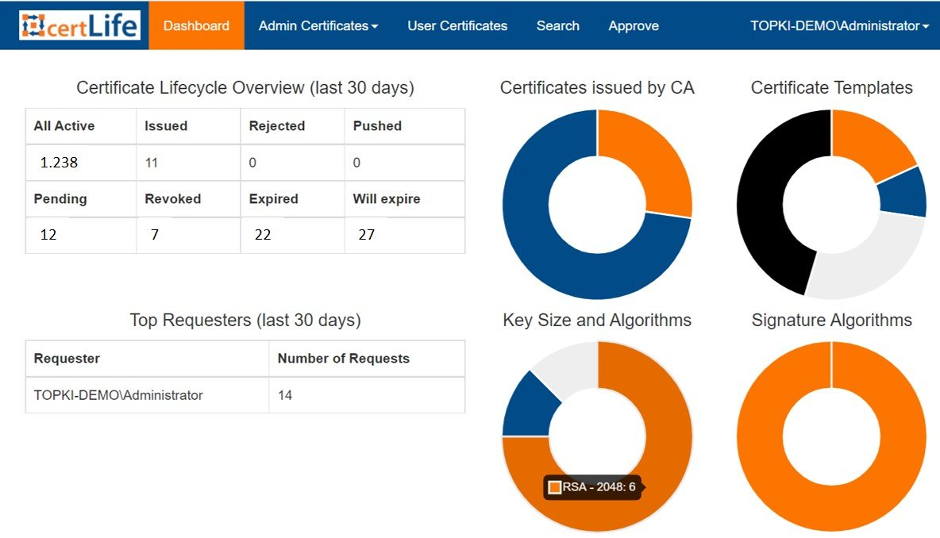Click the certLife logo

tap(79, 25)
